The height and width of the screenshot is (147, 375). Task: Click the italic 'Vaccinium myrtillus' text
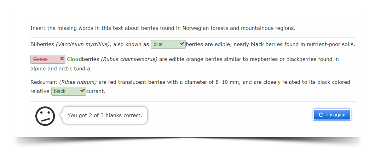point(83,44)
